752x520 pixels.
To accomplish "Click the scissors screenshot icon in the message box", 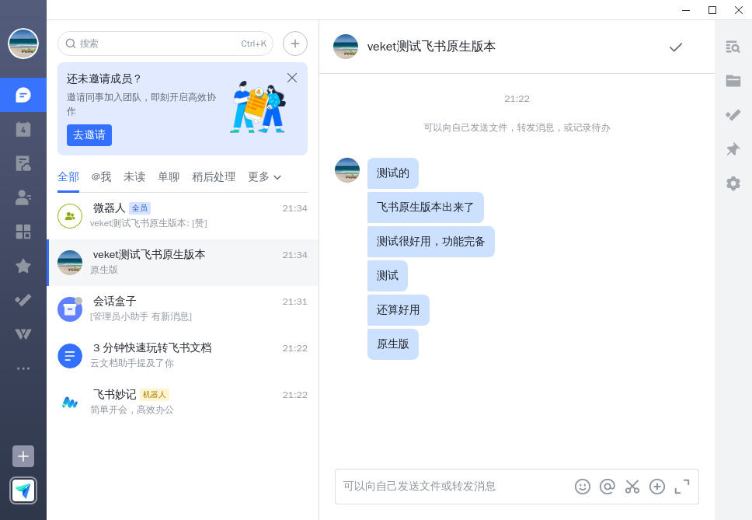I will click(632, 487).
